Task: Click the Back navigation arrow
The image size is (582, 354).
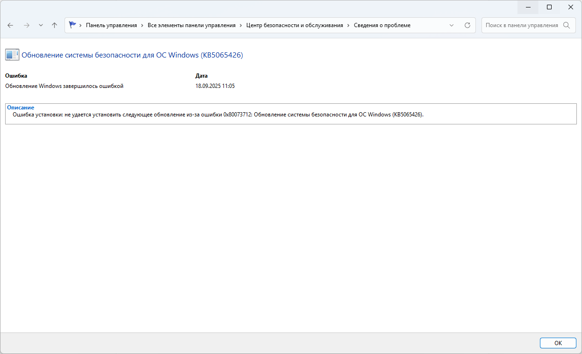Action: pyautogui.click(x=11, y=25)
